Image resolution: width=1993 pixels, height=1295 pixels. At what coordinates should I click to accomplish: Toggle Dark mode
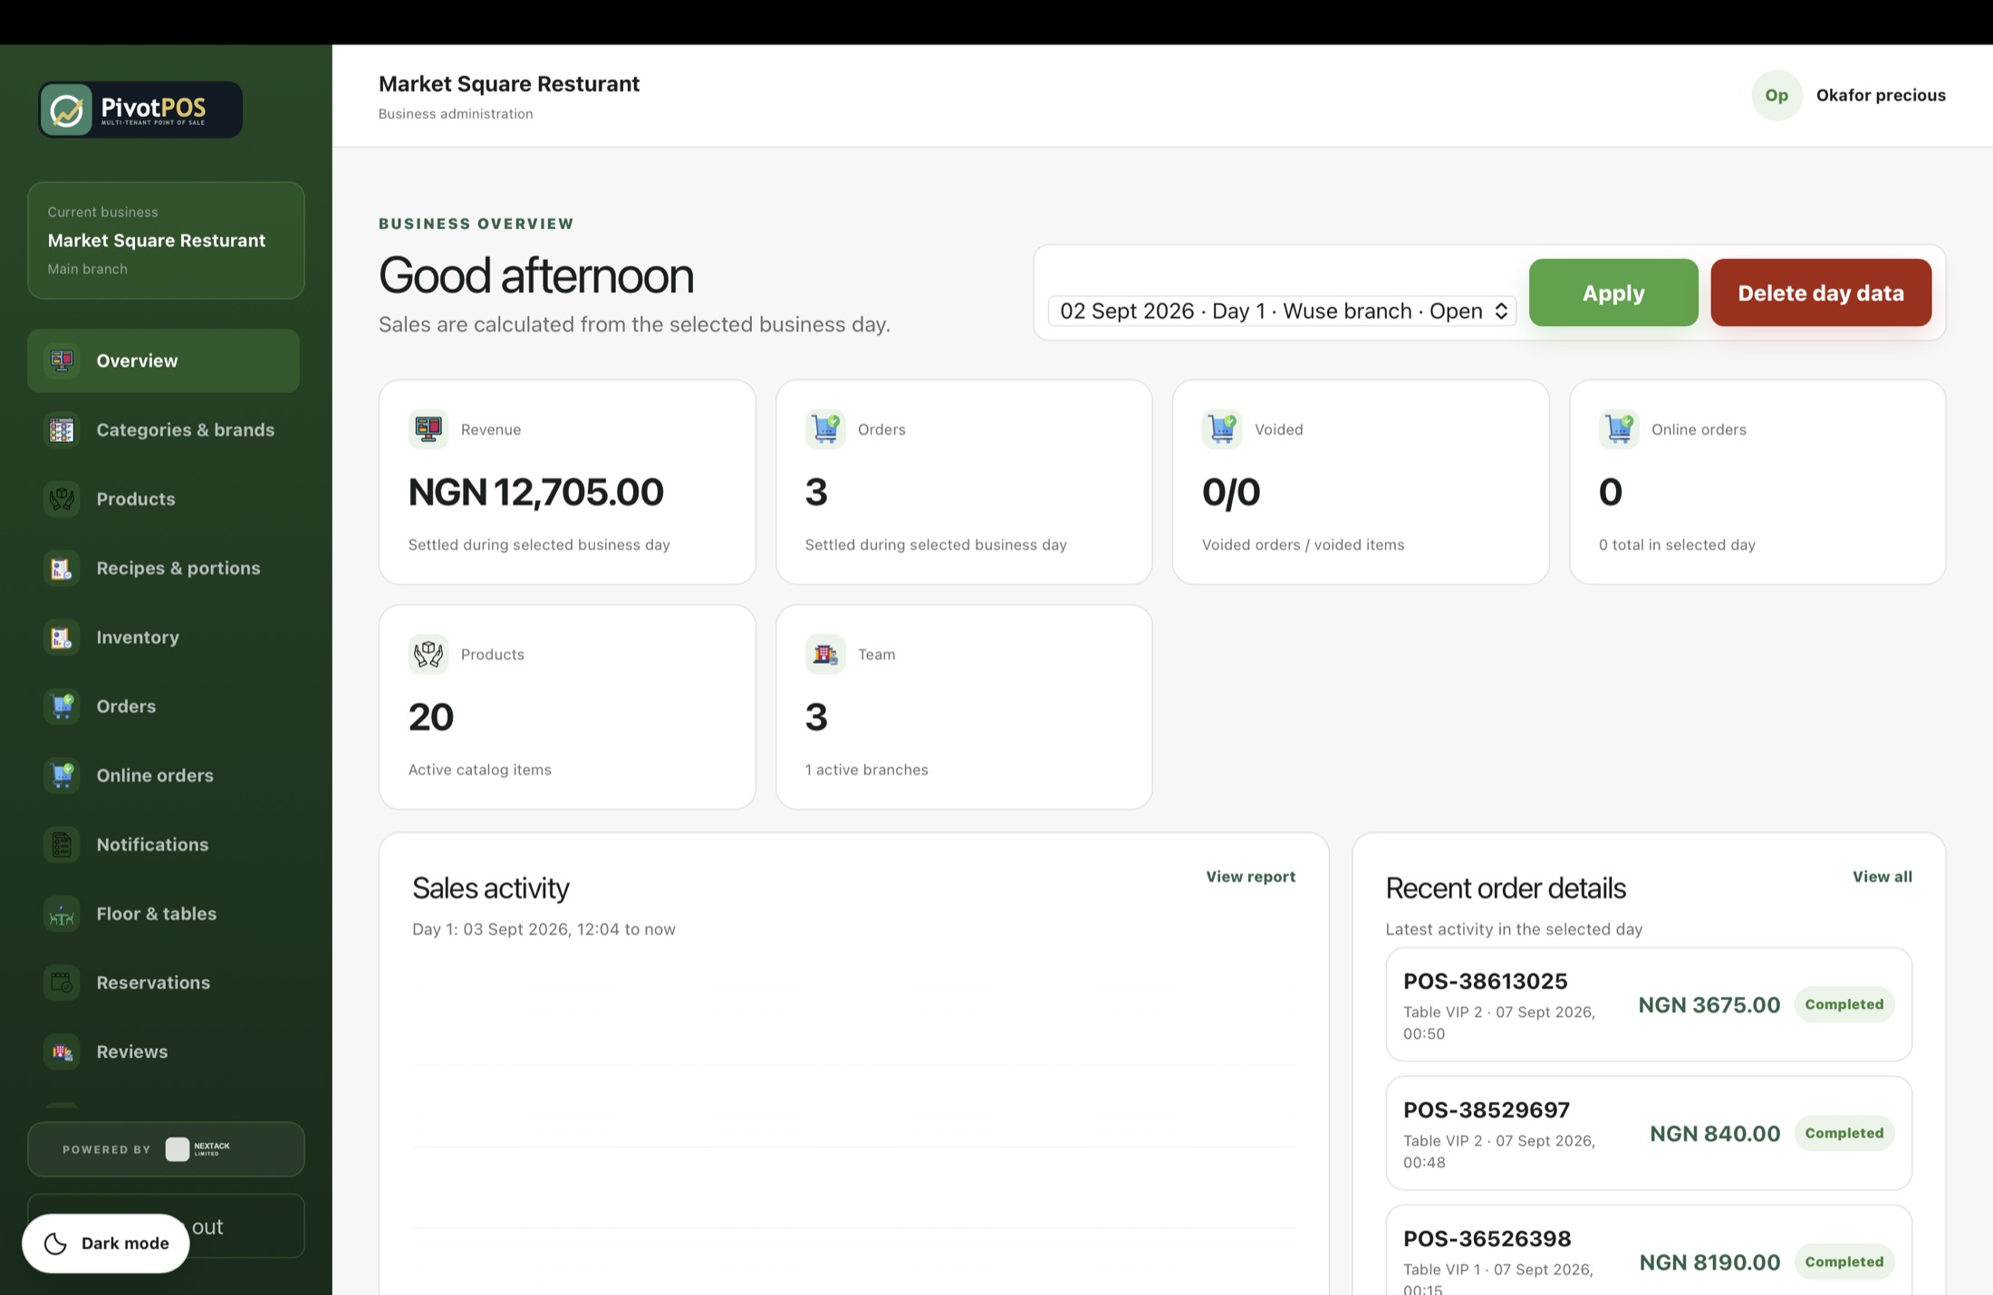click(x=106, y=1243)
